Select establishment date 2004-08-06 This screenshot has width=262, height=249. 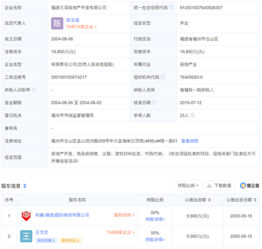tap(62, 39)
